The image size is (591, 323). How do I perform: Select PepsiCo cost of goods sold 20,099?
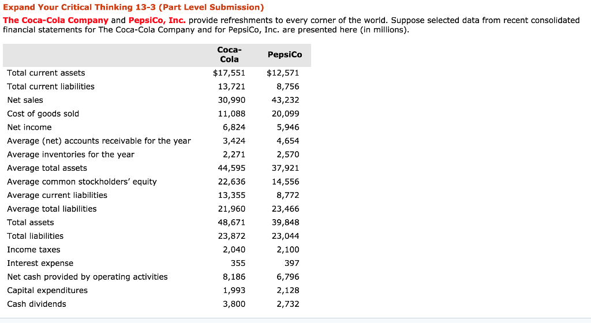click(x=285, y=114)
